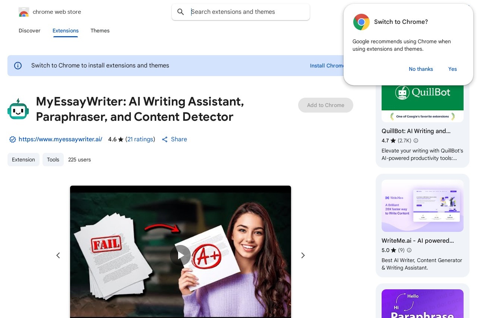Viewport: 477px width, 318px height.
Task: Click the 'Google recommends using Chrome' popup text
Action: pos(402,45)
